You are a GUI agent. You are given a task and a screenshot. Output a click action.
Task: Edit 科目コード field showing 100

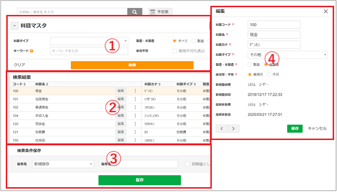[x=274, y=25]
